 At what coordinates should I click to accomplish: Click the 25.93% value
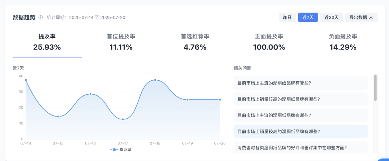click(x=47, y=47)
